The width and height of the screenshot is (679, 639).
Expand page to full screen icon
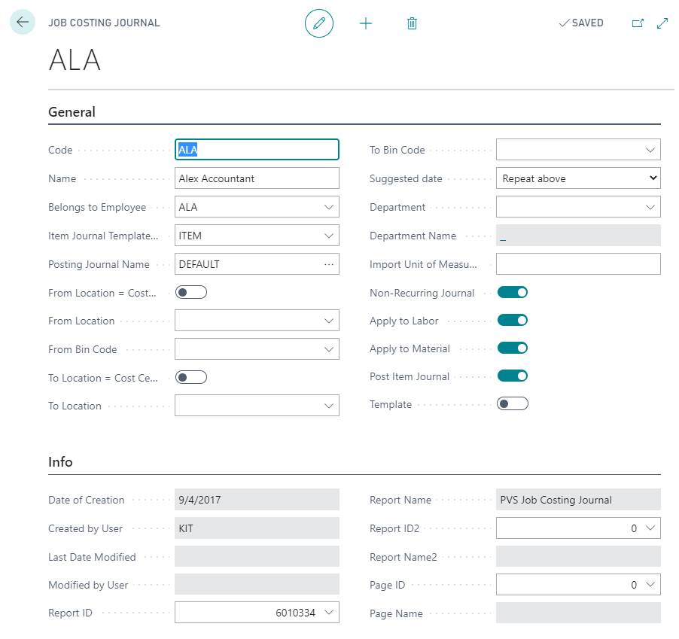point(662,23)
